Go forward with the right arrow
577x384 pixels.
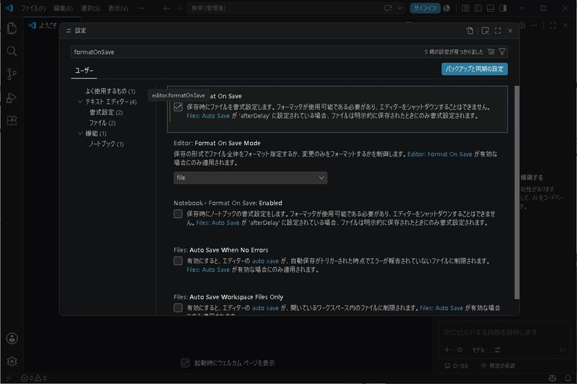(178, 8)
